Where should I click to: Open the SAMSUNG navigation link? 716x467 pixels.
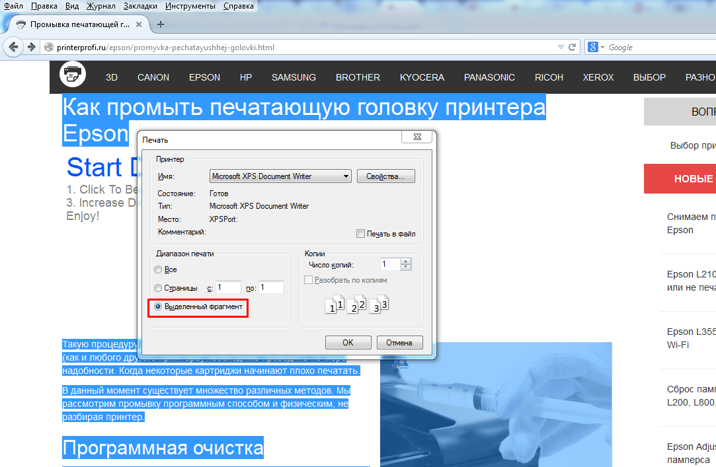294,77
